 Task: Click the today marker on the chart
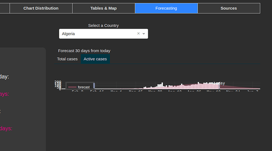point(219,83)
